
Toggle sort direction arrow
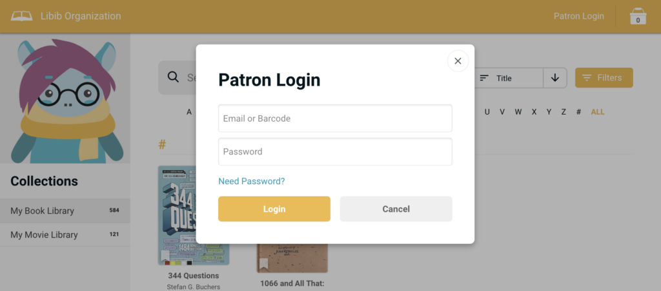click(554, 78)
